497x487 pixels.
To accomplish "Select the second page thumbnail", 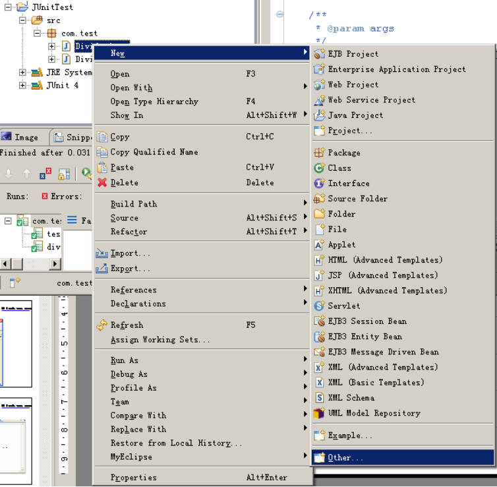I will point(16,441).
